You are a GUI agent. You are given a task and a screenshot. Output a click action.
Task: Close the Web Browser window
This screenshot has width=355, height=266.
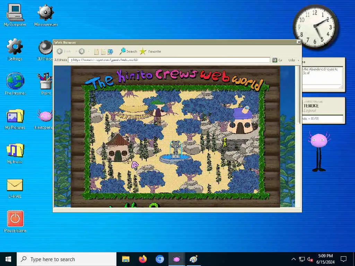(x=299, y=42)
